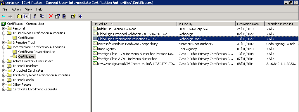299x112 pixels.
Task: Click the GlobalSign Extended Validation CA certificate icon
Action: pyautogui.click(x=95, y=34)
